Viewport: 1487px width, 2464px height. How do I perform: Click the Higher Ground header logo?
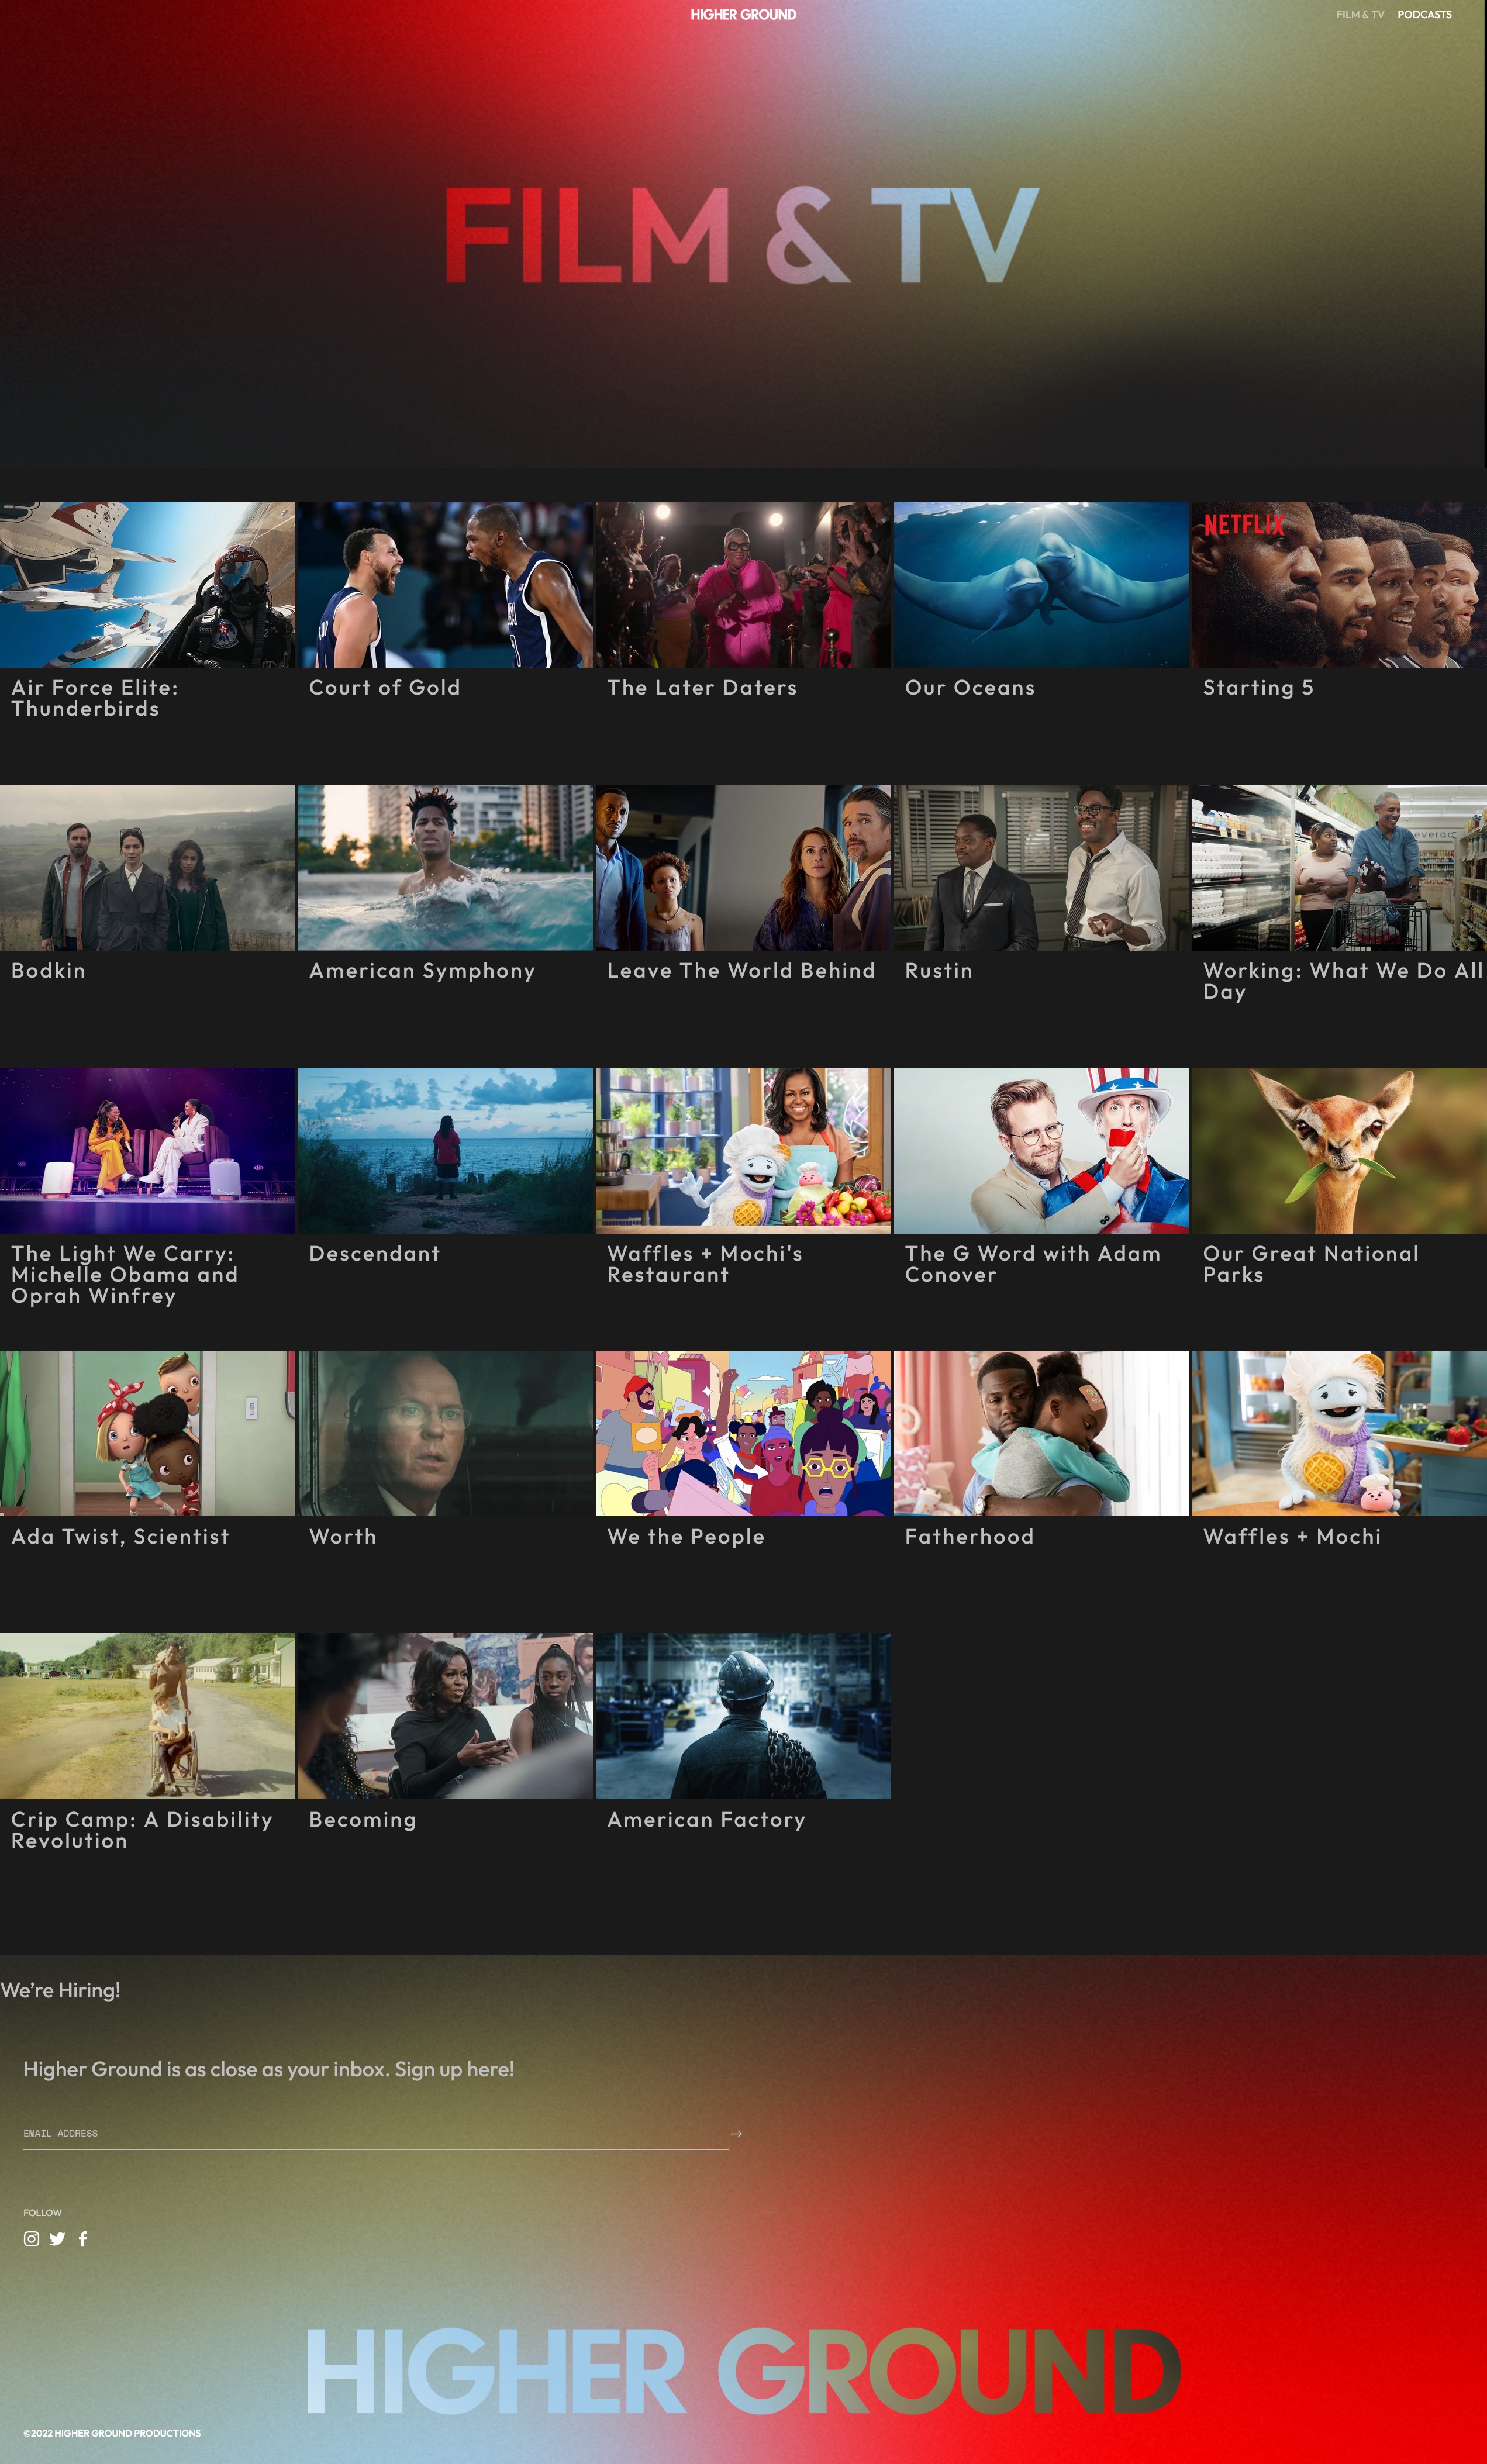pos(743,15)
